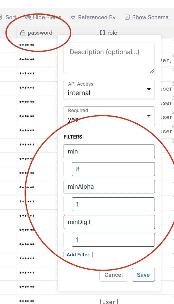
Task: Click the minDigit value field
Action: [x=113, y=240]
